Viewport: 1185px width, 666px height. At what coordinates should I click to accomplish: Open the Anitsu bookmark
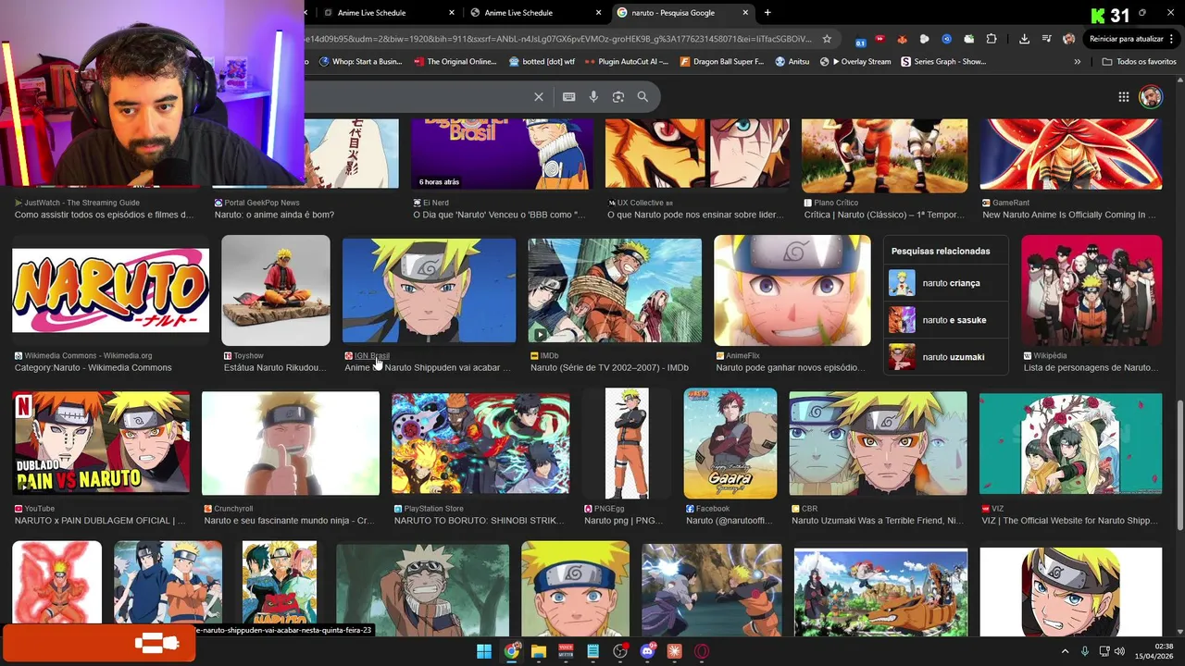tap(792, 62)
